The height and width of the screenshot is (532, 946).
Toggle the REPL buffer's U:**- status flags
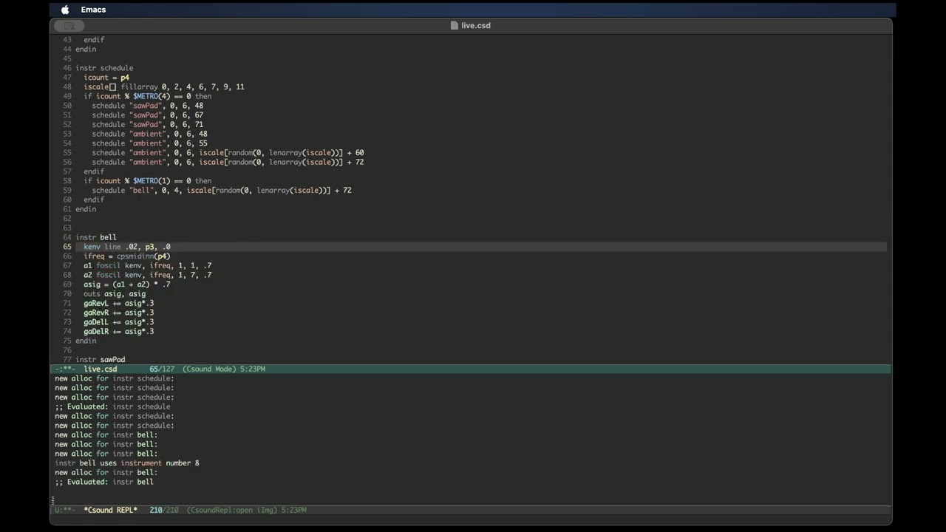[x=64, y=510]
